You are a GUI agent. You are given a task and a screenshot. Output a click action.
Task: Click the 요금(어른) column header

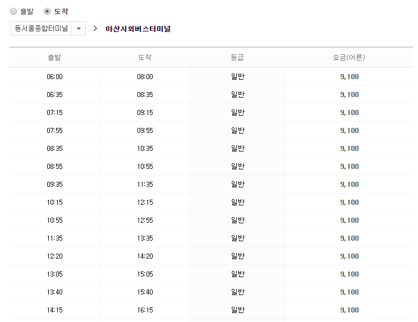349,57
